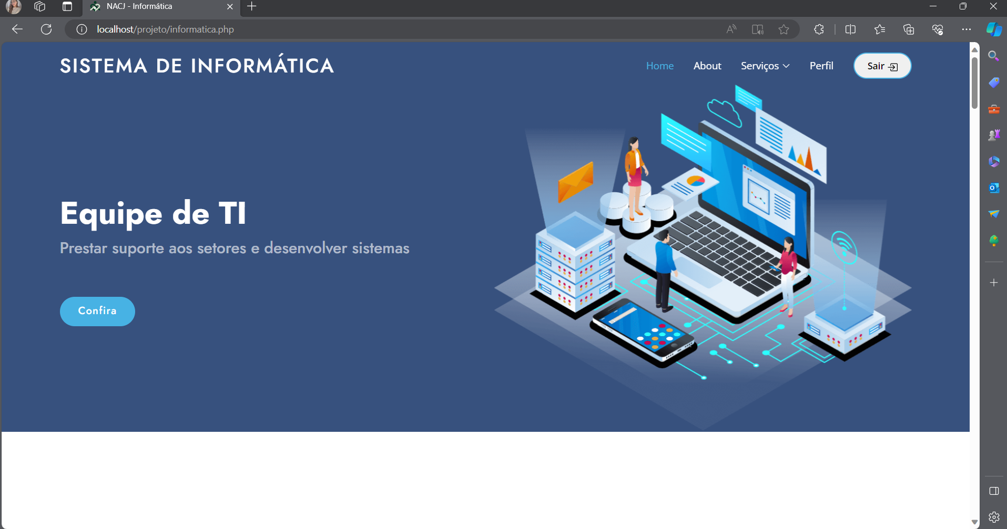The image size is (1007, 529).
Task: Navigate to the About menu item
Action: tap(707, 66)
